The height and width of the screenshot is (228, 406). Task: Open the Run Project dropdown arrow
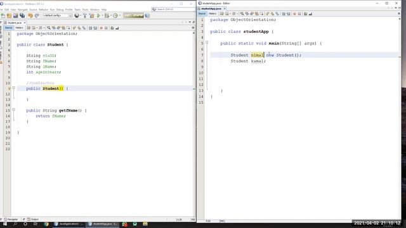(x=102, y=16)
